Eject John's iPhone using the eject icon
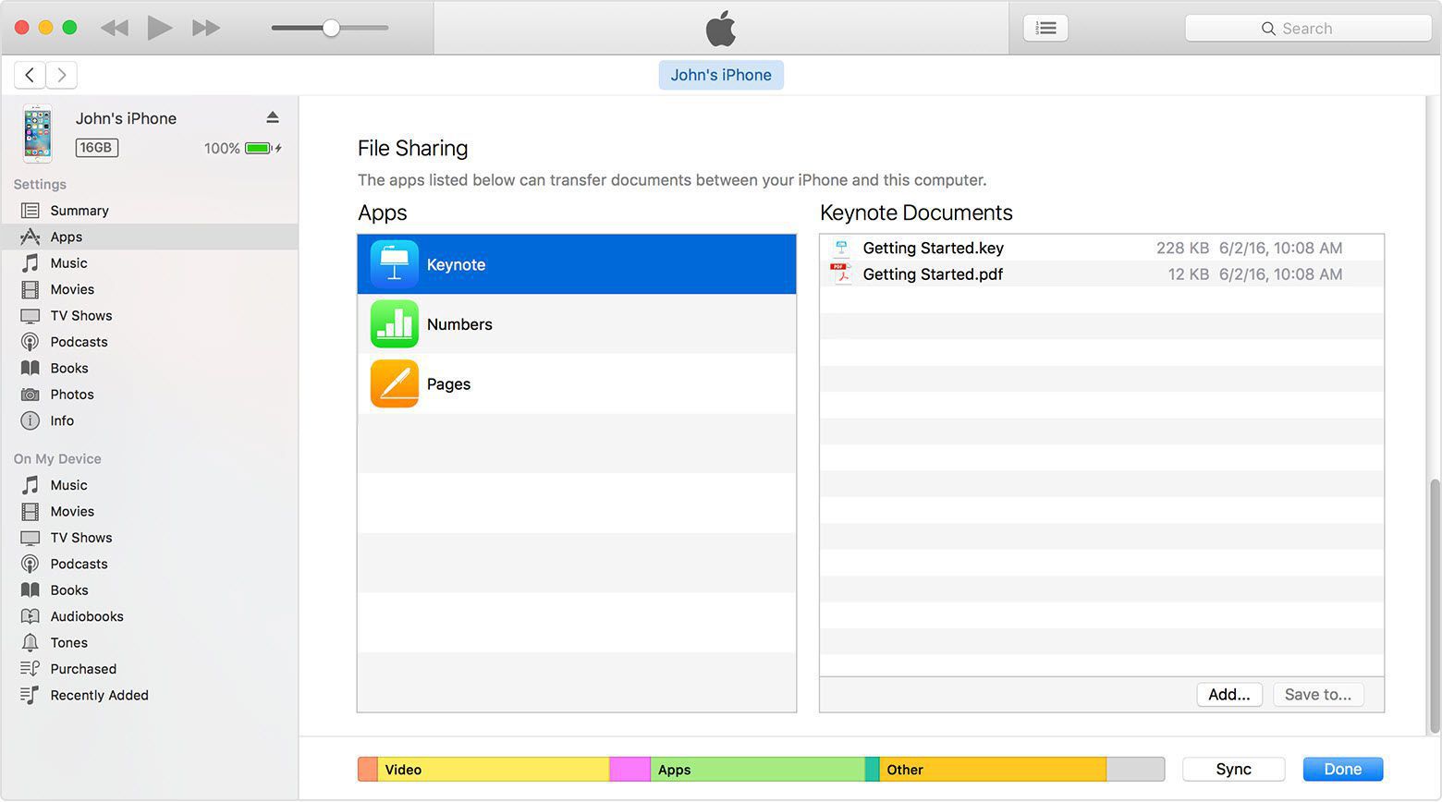This screenshot has height=802, width=1442. pyautogui.click(x=273, y=117)
